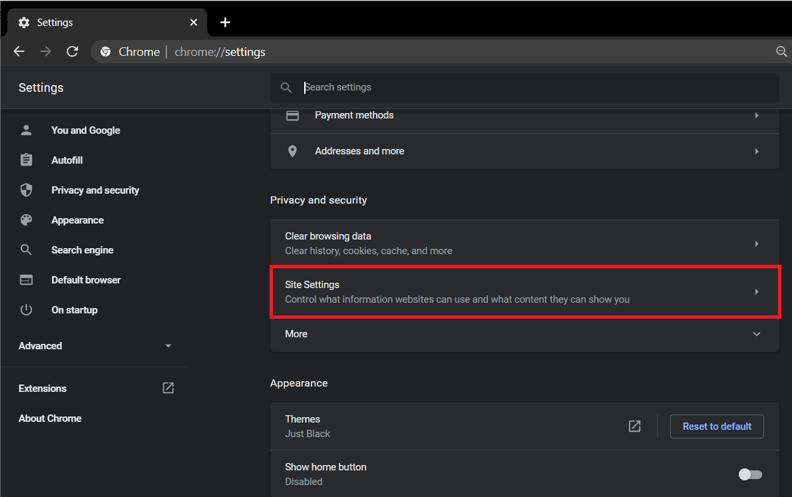Click the Appearance palette icon
This screenshot has height=497, width=792.
pos(26,220)
